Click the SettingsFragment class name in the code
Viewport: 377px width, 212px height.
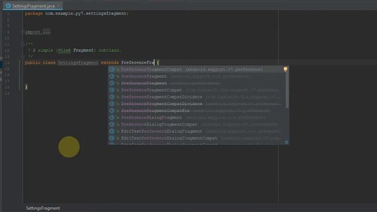click(x=78, y=62)
